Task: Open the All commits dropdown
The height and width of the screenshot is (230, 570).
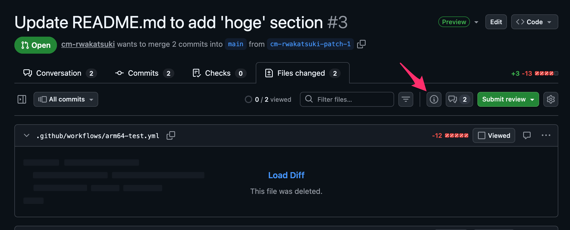Action: (x=66, y=99)
